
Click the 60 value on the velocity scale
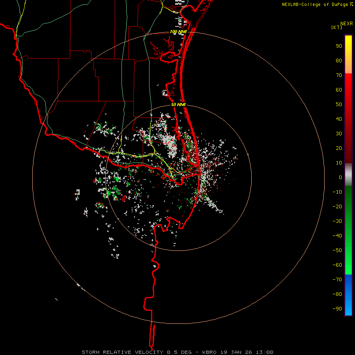click(x=339, y=90)
